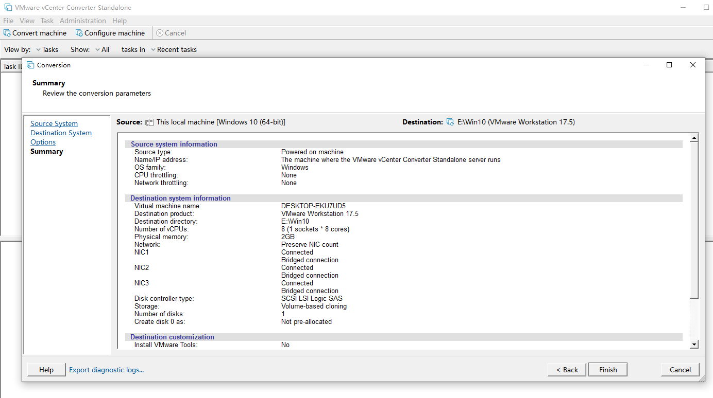Click the Help button in dialog
713x398 pixels.
46,370
